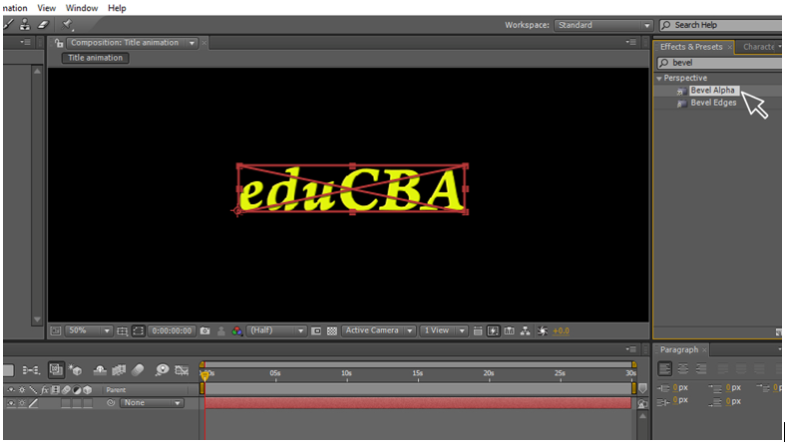Select the Bevel Edges effect
785x443 pixels.
[x=713, y=103]
